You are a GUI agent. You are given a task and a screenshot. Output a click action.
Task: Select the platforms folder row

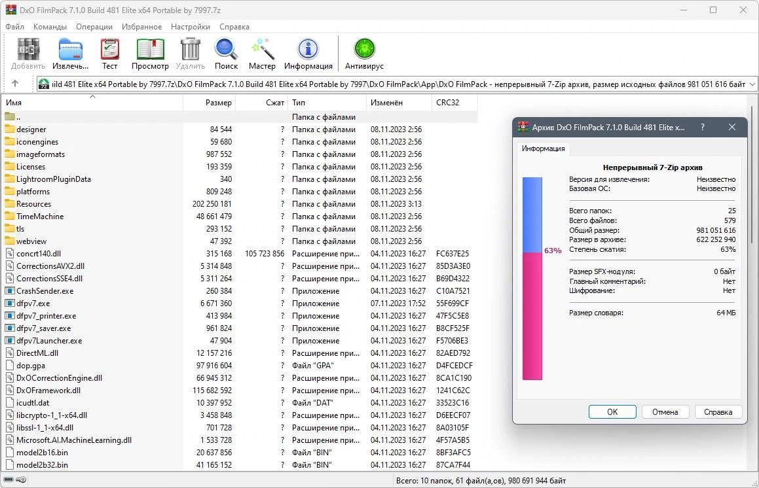(x=240, y=192)
